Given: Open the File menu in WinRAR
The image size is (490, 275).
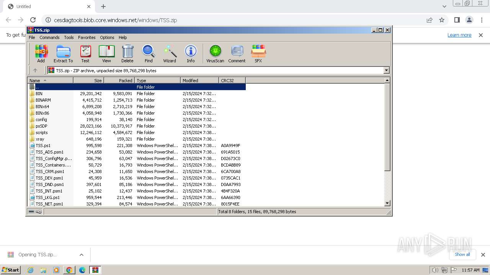Looking at the screenshot, I should point(32,37).
